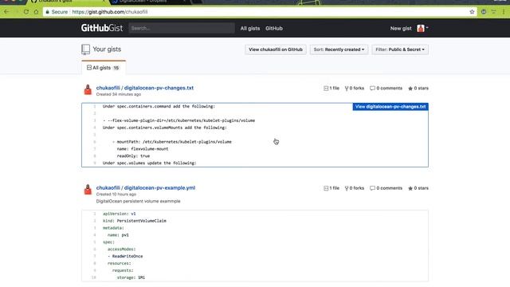Click code line 'kind: PersistentVolumeClaim'

click(x=135, y=221)
